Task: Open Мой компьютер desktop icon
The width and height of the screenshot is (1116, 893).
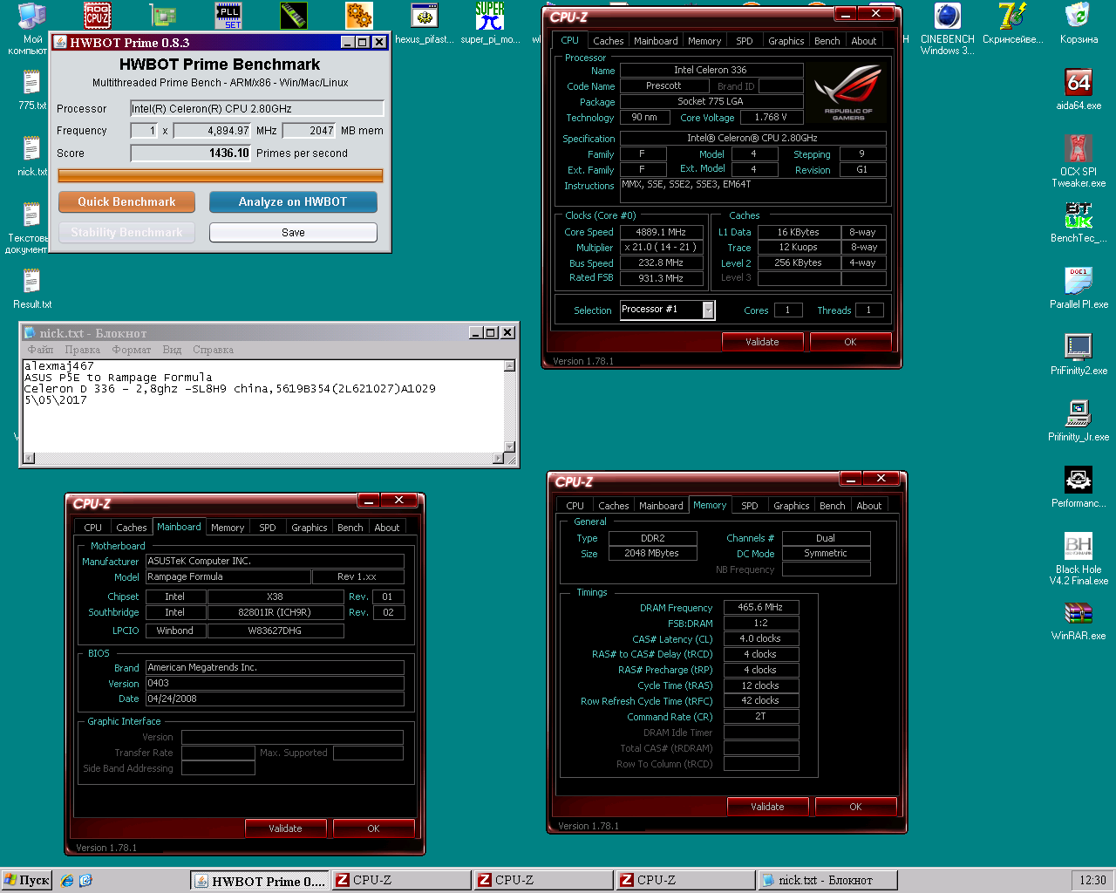Action: point(32,28)
